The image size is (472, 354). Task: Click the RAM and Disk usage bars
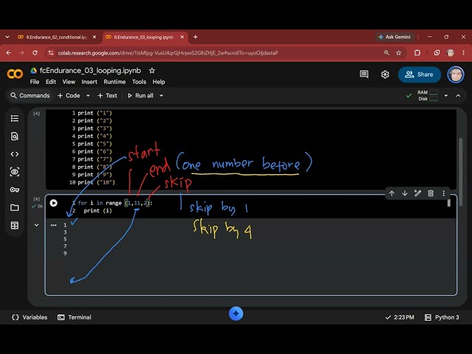click(x=428, y=96)
